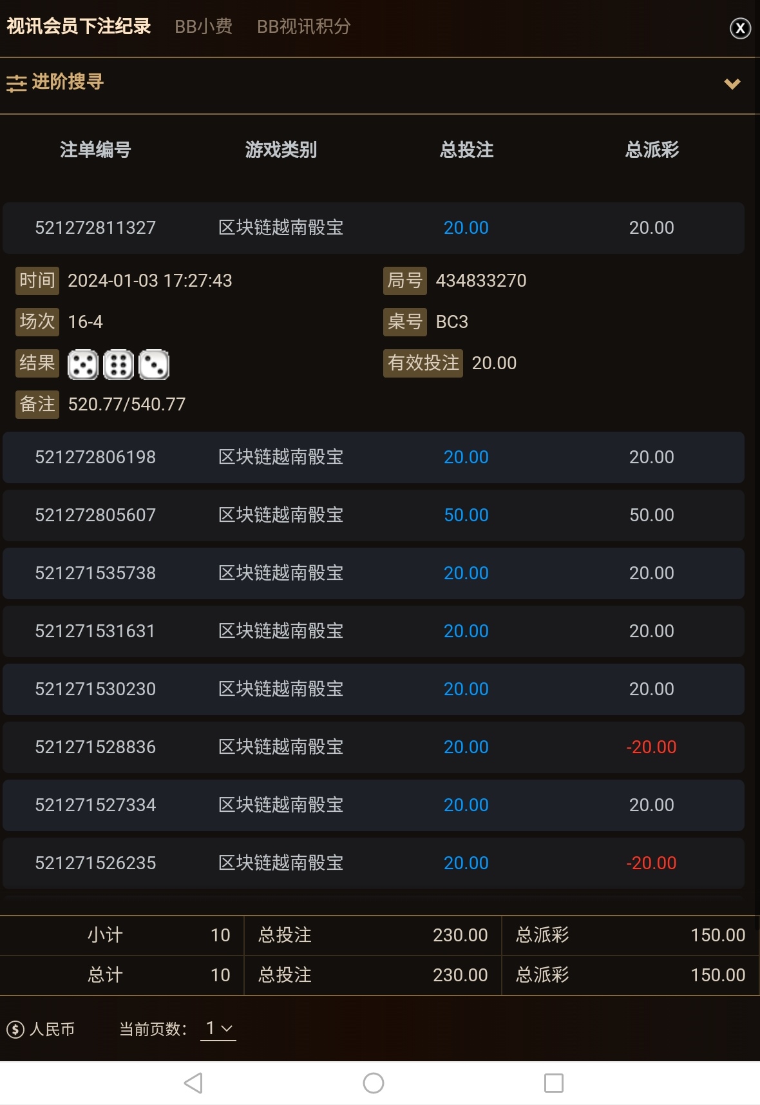Click the first dice showing five
This screenshot has width=760, height=1105.
pos(83,364)
